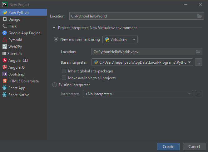Select the Google App Engine icon
Image resolution: width=208 pixels, height=152 pixels.
point(5,33)
